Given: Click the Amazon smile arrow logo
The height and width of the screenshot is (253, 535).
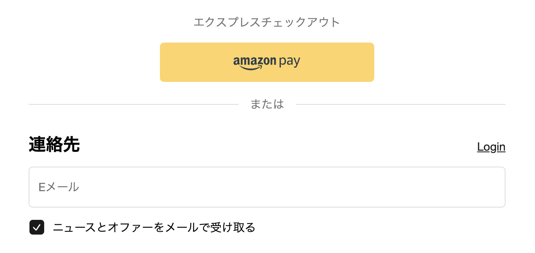Looking at the screenshot, I should click(248, 68).
